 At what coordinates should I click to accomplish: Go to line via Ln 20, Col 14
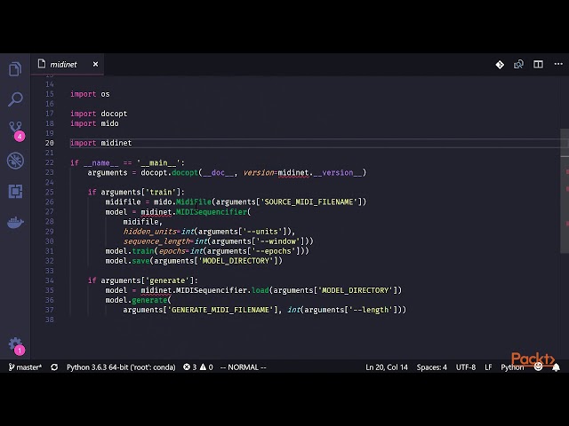click(x=387, y=367)
